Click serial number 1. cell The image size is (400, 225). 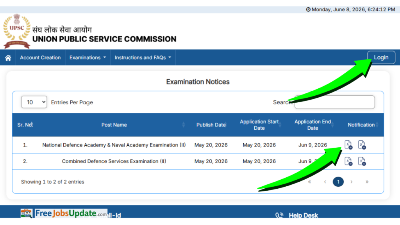pos(25,145)
